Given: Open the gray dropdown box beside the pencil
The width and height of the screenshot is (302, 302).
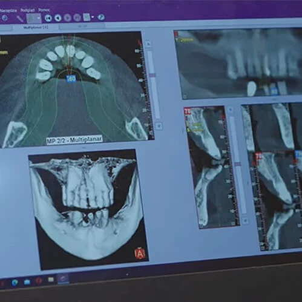Looking at the screenshot, I should (x=34, y=18).
